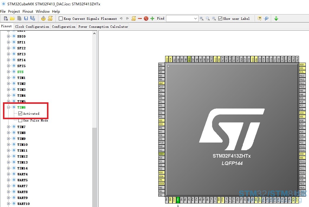Select TIM2 in the peripheral tree
309x207 pixels.
tap(21, 84)
